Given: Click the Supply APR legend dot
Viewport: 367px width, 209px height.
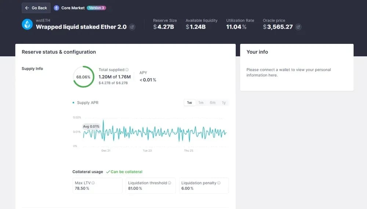Looking at the screenshot, I should coord(73,102).
